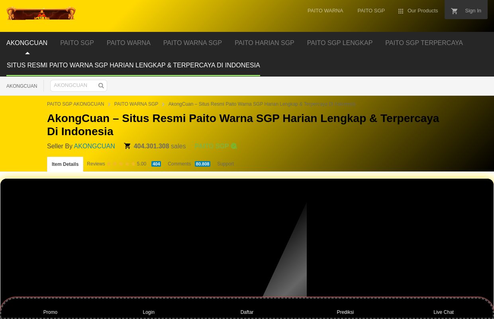Follow the AKONGCUAN seller link
This screenshot has height=319, width=494.
click(x=94, y=146)
